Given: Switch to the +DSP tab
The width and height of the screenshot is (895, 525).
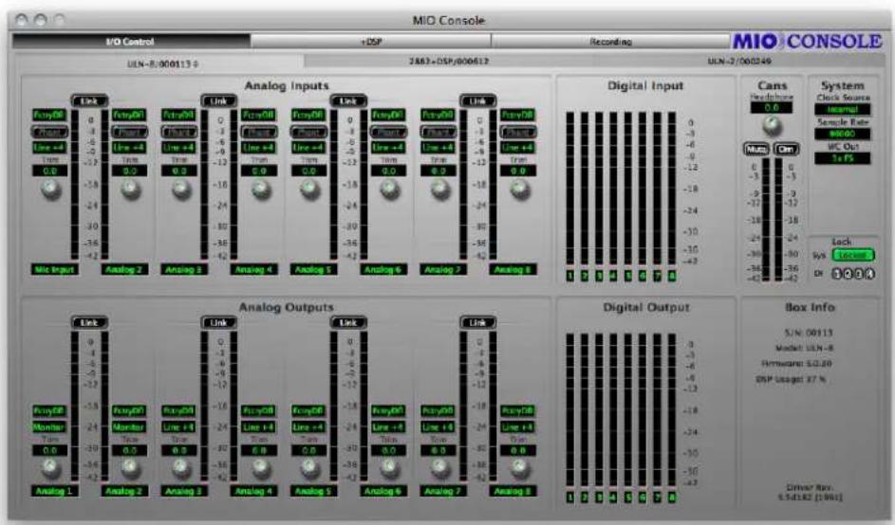Looking at the screenshot, I should tap(370, 42).
